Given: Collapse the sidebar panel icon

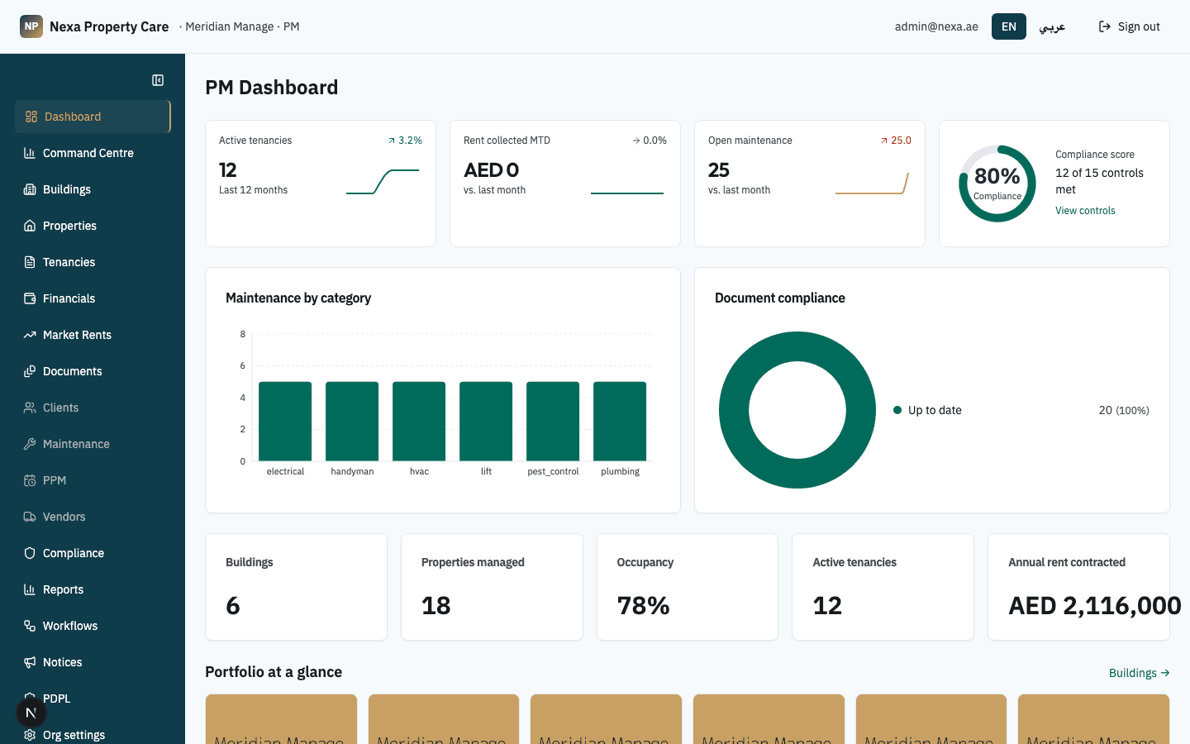Looking at the screenshot, I should (158, 80).
